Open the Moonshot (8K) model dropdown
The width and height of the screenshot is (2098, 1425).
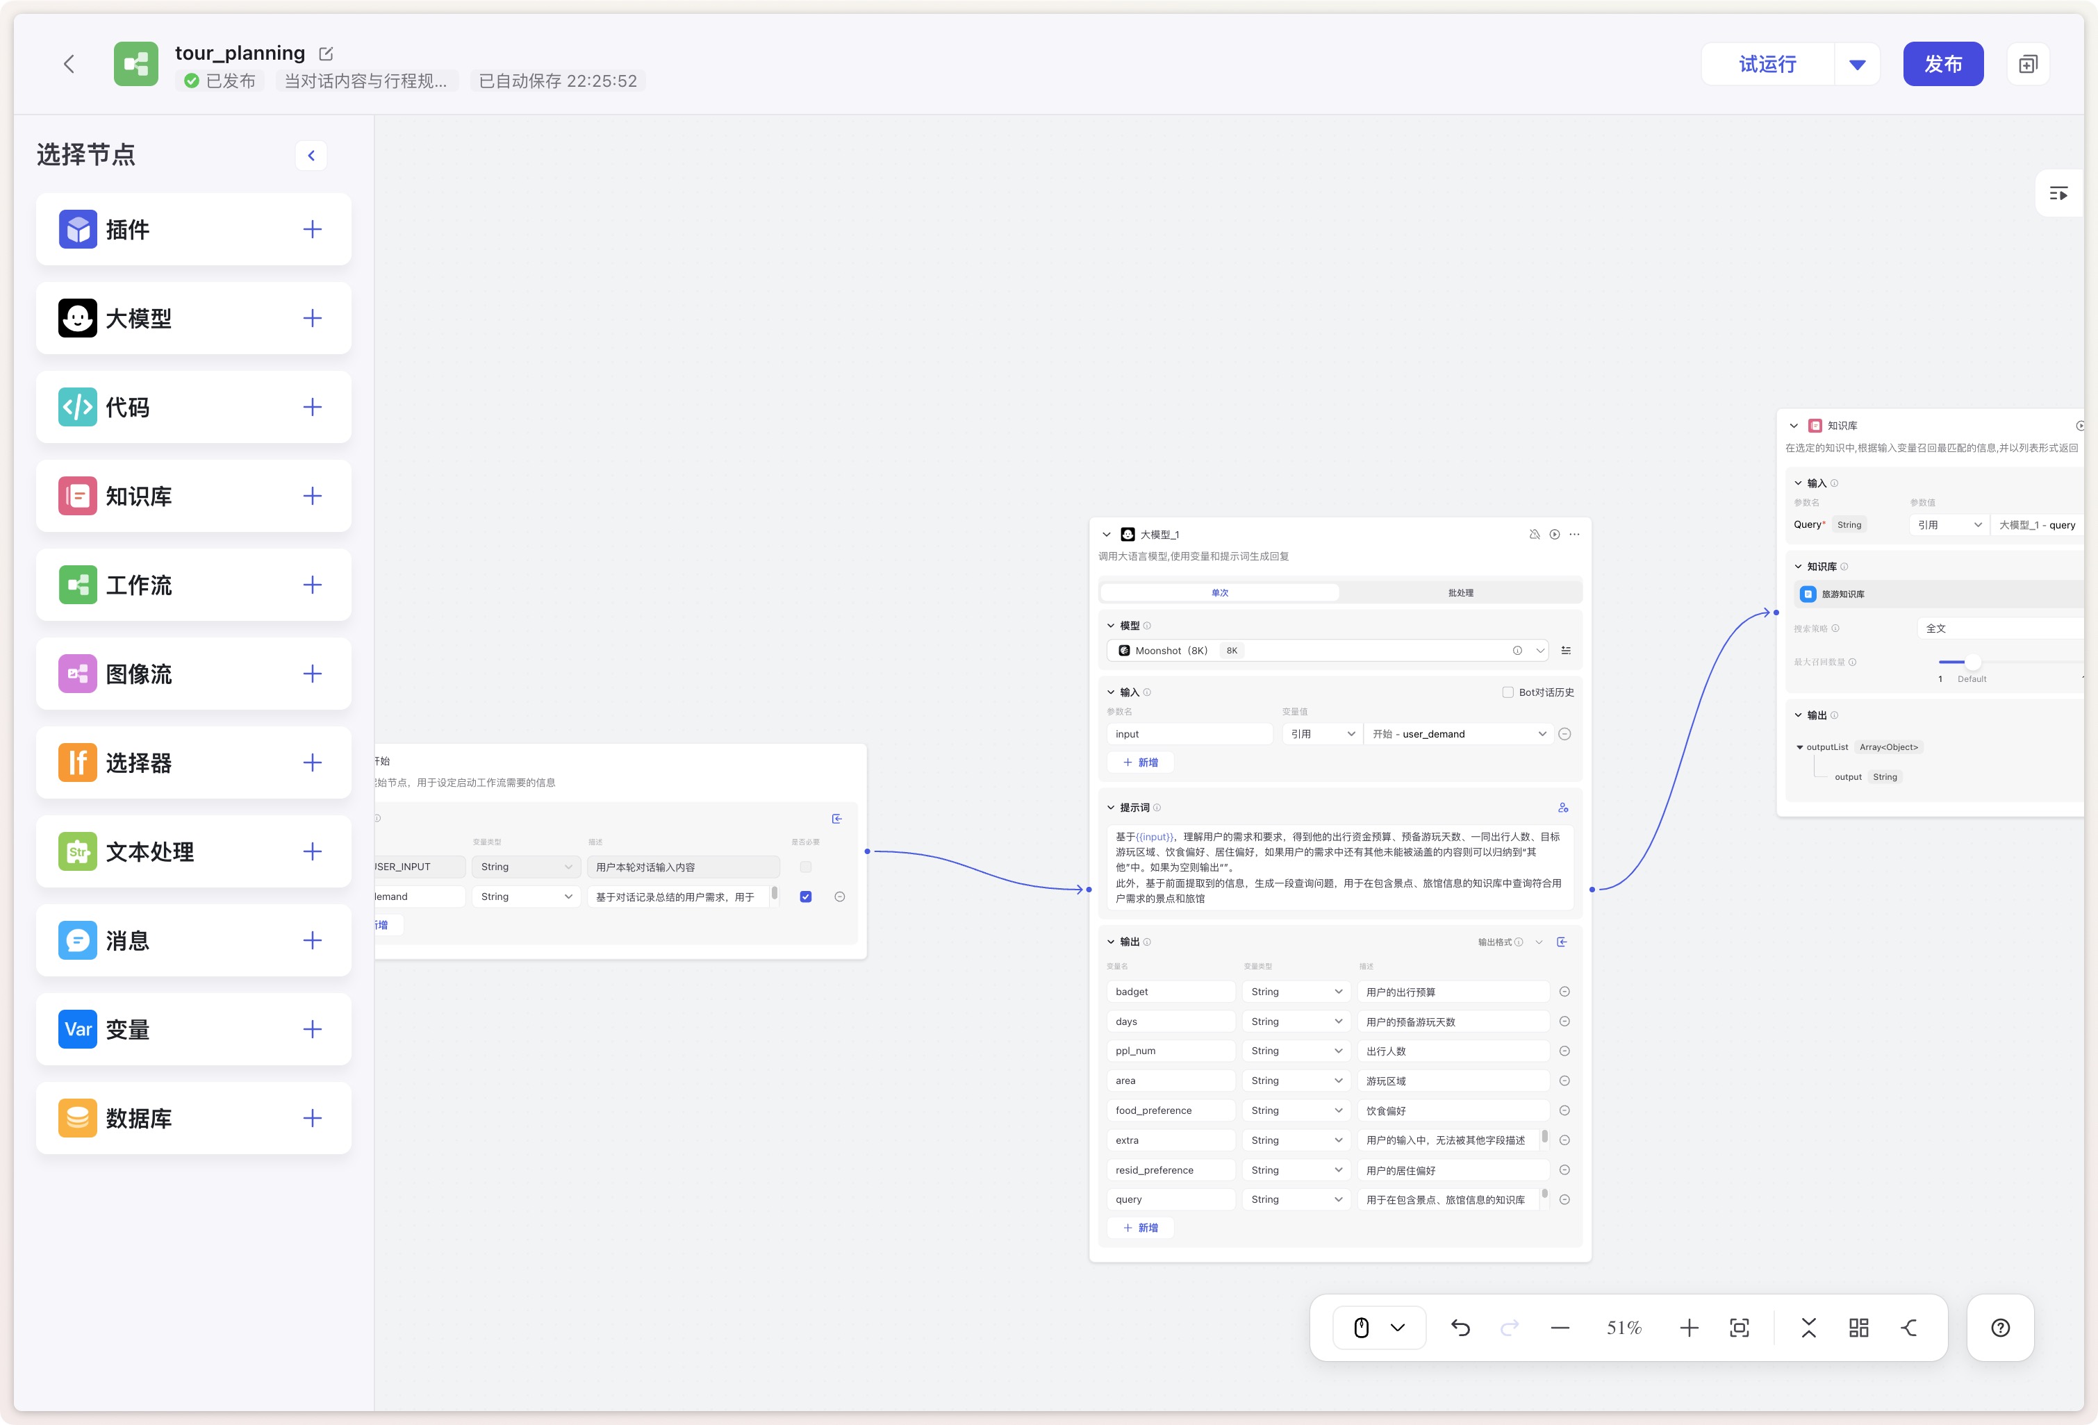pyautogui.click(x=1539, y=651)
